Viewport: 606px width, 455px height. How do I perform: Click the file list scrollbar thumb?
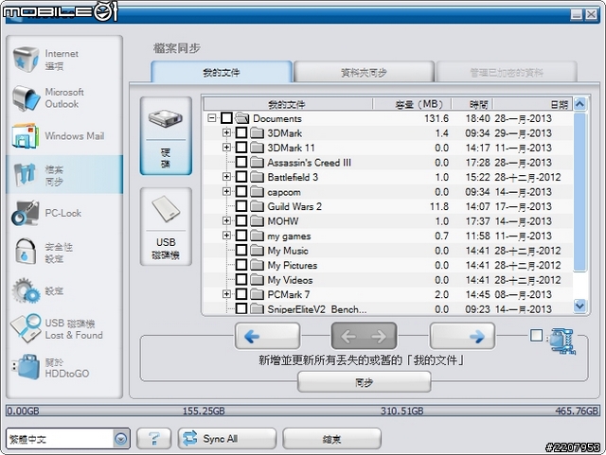point(579,192)
